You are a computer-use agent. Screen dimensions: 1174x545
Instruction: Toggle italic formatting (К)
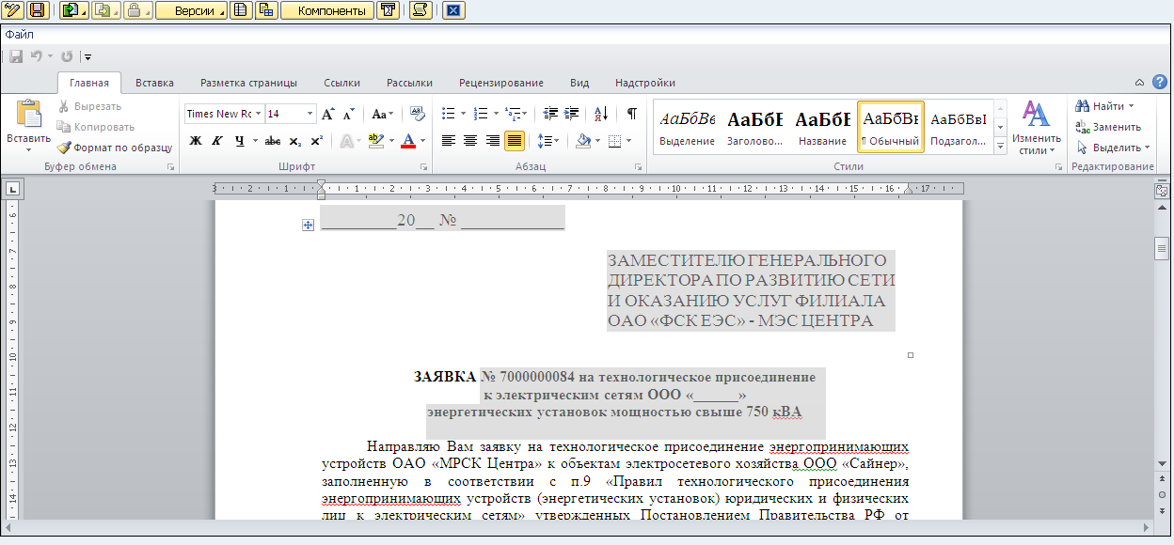tap(217, 141)
